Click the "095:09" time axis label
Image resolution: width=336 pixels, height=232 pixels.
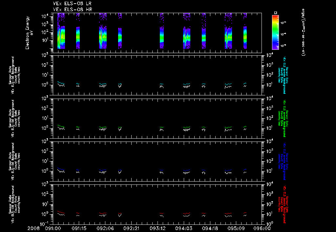point(236,229)
